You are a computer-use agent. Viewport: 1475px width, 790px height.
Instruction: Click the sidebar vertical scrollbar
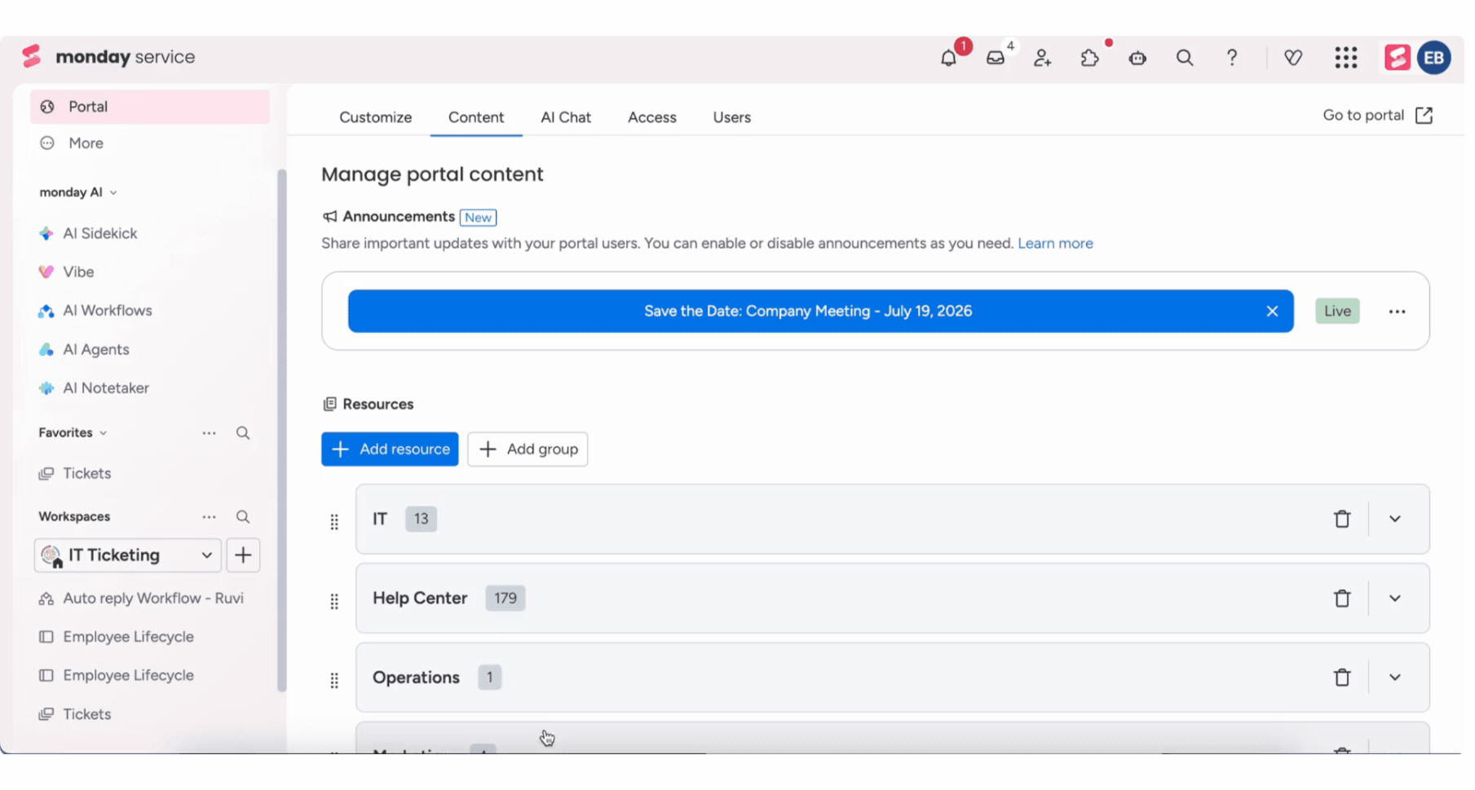click(x=282, y=430)
